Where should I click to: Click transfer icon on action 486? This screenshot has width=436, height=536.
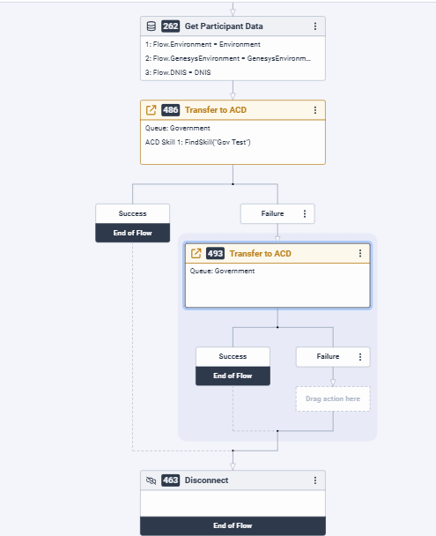tap(151, 110)
